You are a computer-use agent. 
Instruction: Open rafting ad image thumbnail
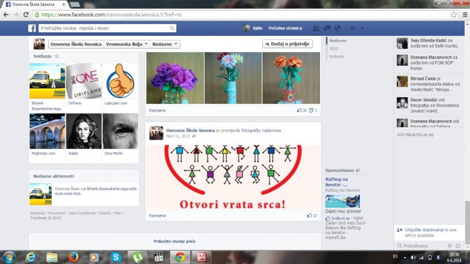342,201
